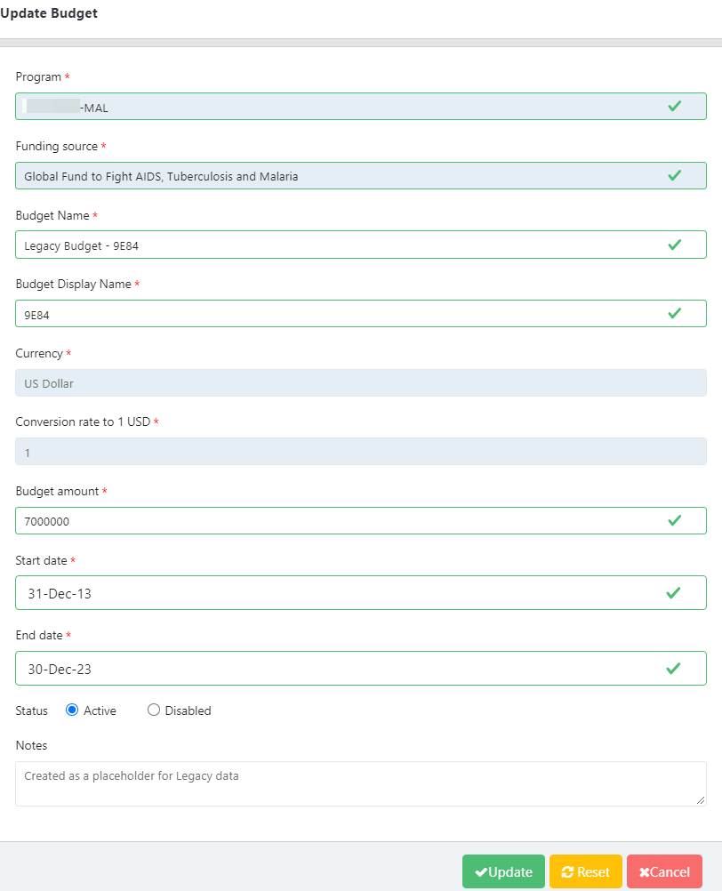Click the notes textarea resize handle
This screenshot has height=891, width=722.
pyautogui.click(x=701, y=800)
